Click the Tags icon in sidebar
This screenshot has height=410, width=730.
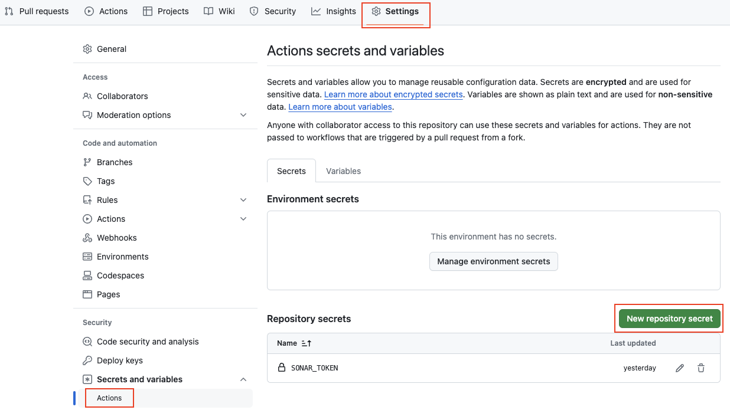(x=87, y=181)
